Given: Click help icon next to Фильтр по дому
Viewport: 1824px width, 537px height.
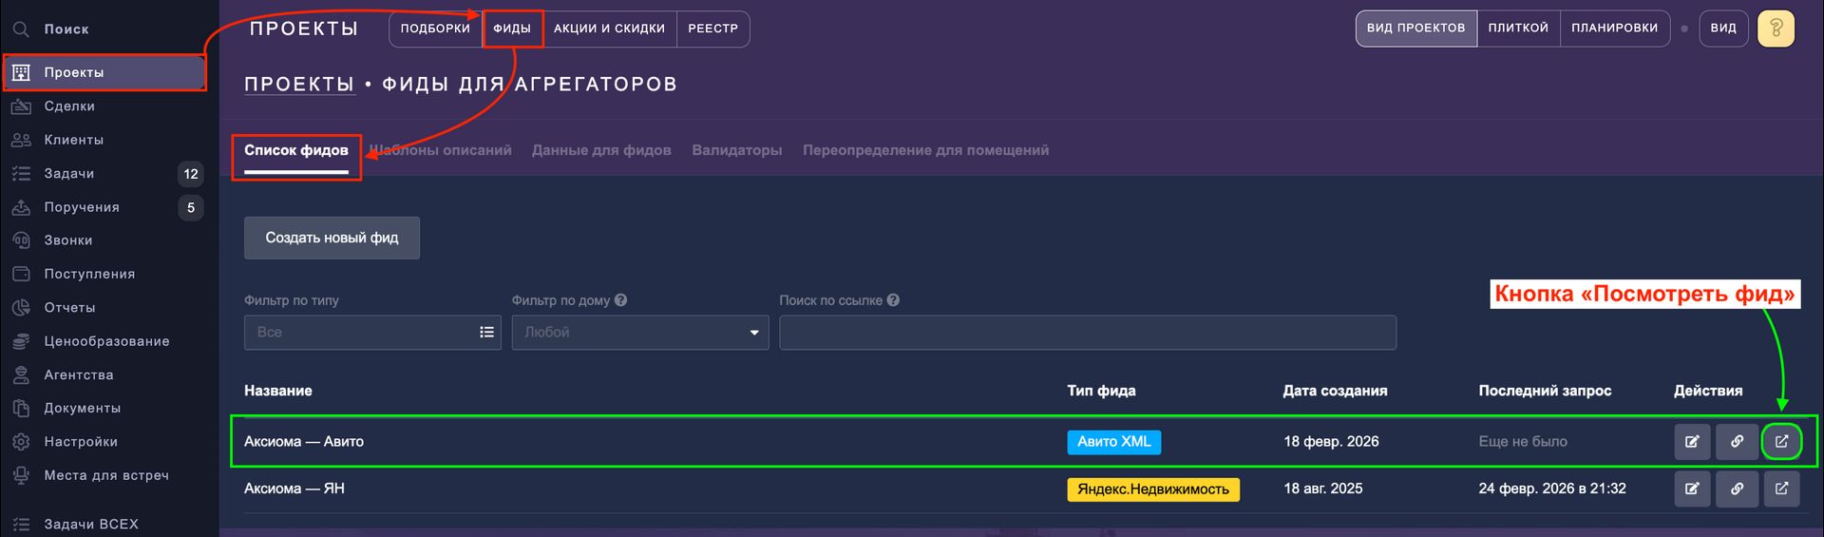Looking at the screenshot, I should pos(620,300).
